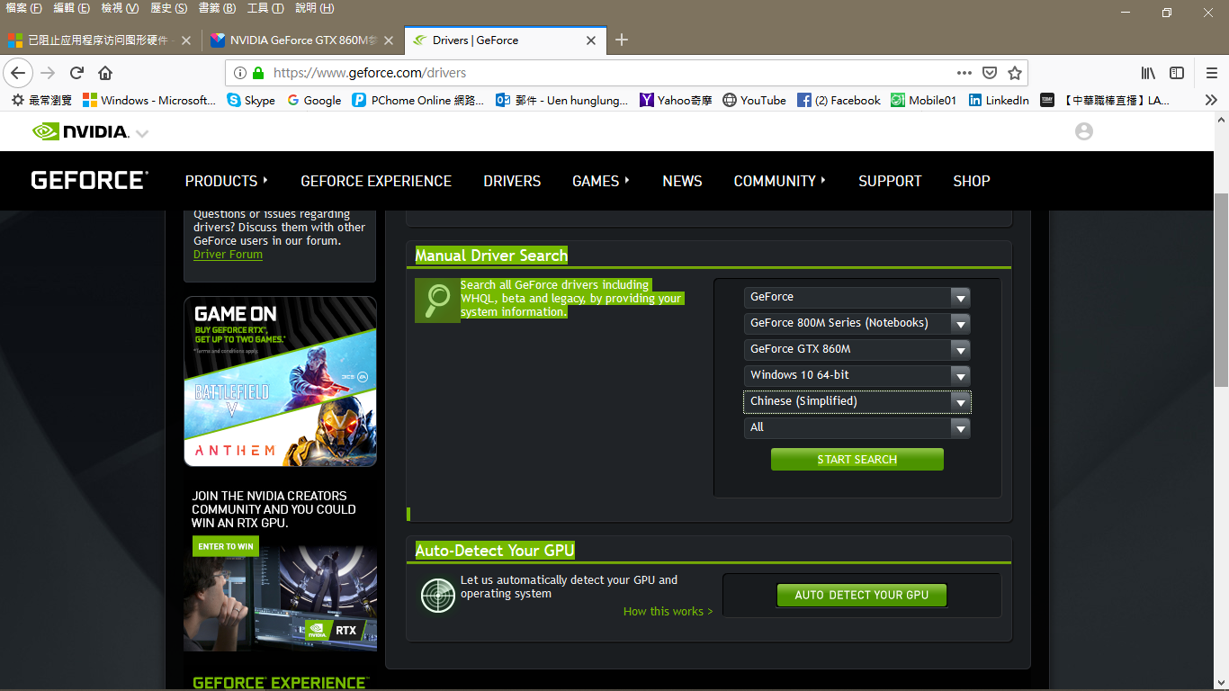Open the 最常瀏覽 most visited bookmark
1229x691 pixels.
(41, 100)
